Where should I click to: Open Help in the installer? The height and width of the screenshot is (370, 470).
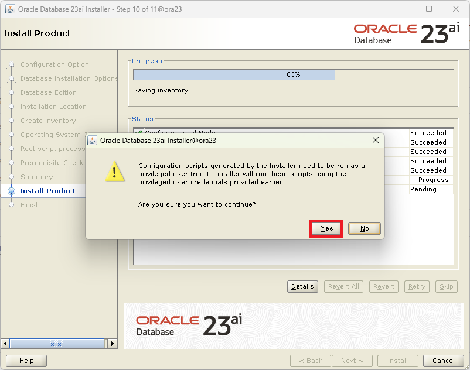coord(26,361)
